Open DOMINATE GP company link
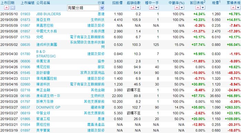The width and height of the screenshot is (241, 133). 48,108
